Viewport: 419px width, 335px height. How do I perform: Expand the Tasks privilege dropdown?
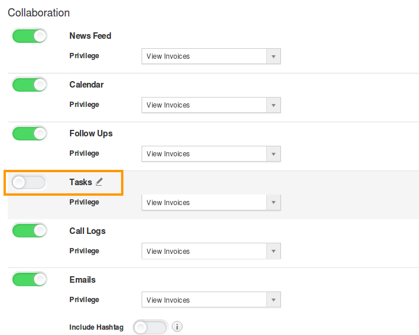pos(211,203)
